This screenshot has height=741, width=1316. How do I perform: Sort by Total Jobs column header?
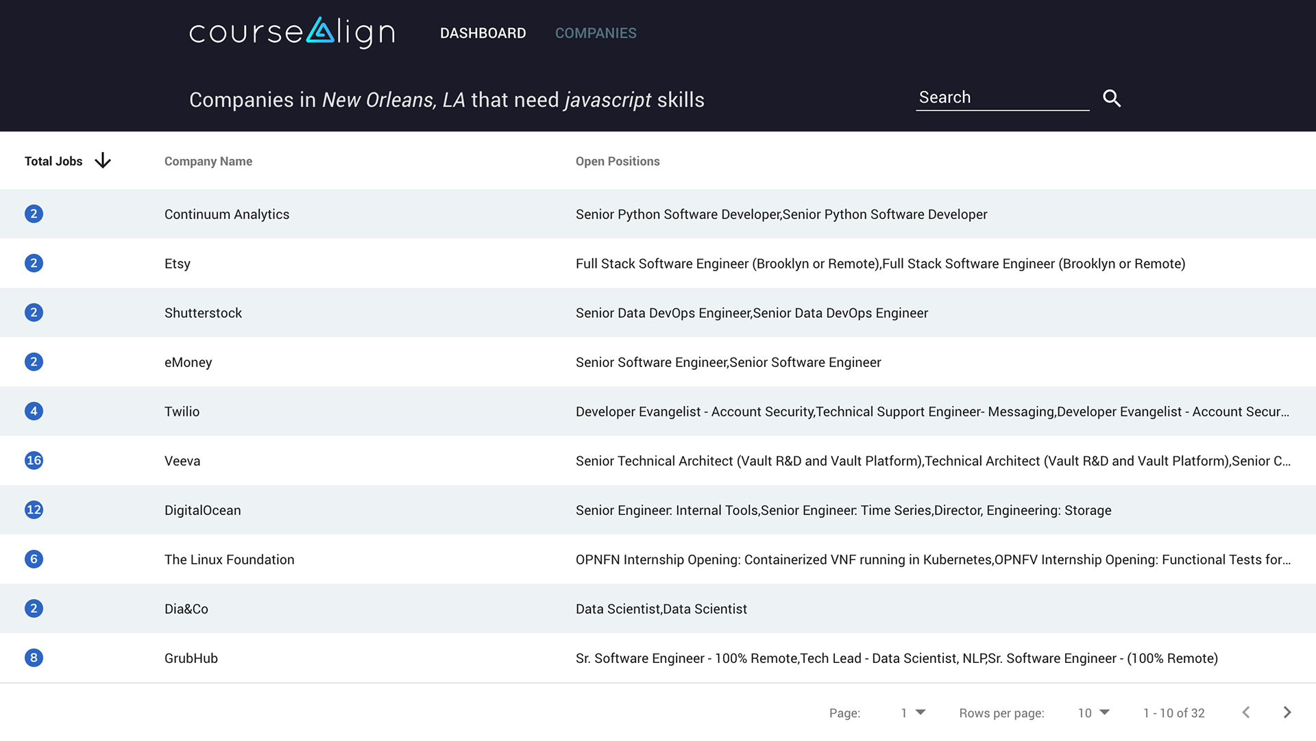pos(53,161)
